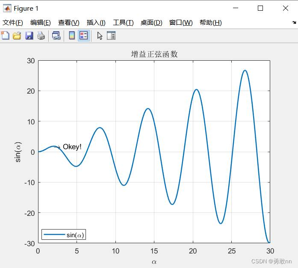Click the x-axis label α
The height and width of the screenshot is (268, 298).
[x=154, y=262]
